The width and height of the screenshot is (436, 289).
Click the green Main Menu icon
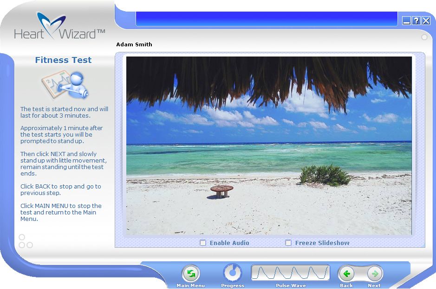pos(190,274)
